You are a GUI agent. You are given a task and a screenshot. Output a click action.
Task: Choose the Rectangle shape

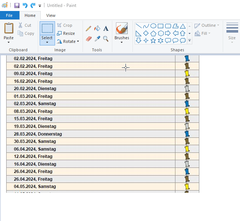[161, 26]
